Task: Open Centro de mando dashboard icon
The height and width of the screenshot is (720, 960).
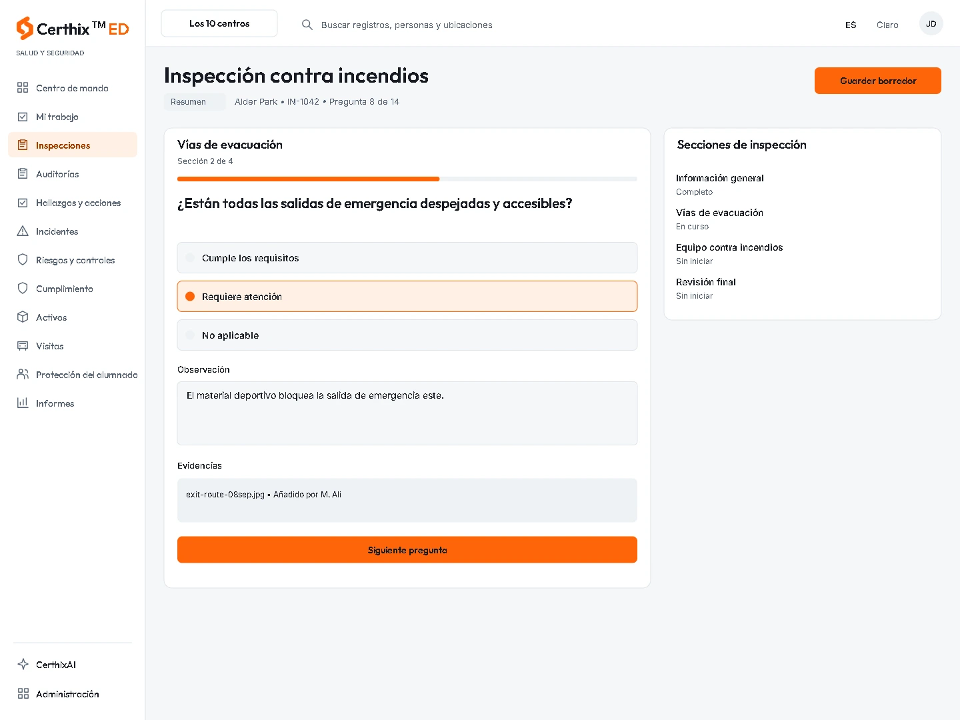Action: (23, 87)
